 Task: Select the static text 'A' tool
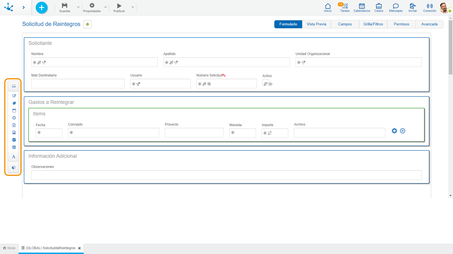pos(14,157)
